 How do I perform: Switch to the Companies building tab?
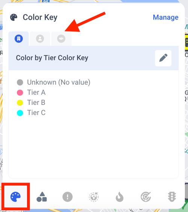[19, 39]
